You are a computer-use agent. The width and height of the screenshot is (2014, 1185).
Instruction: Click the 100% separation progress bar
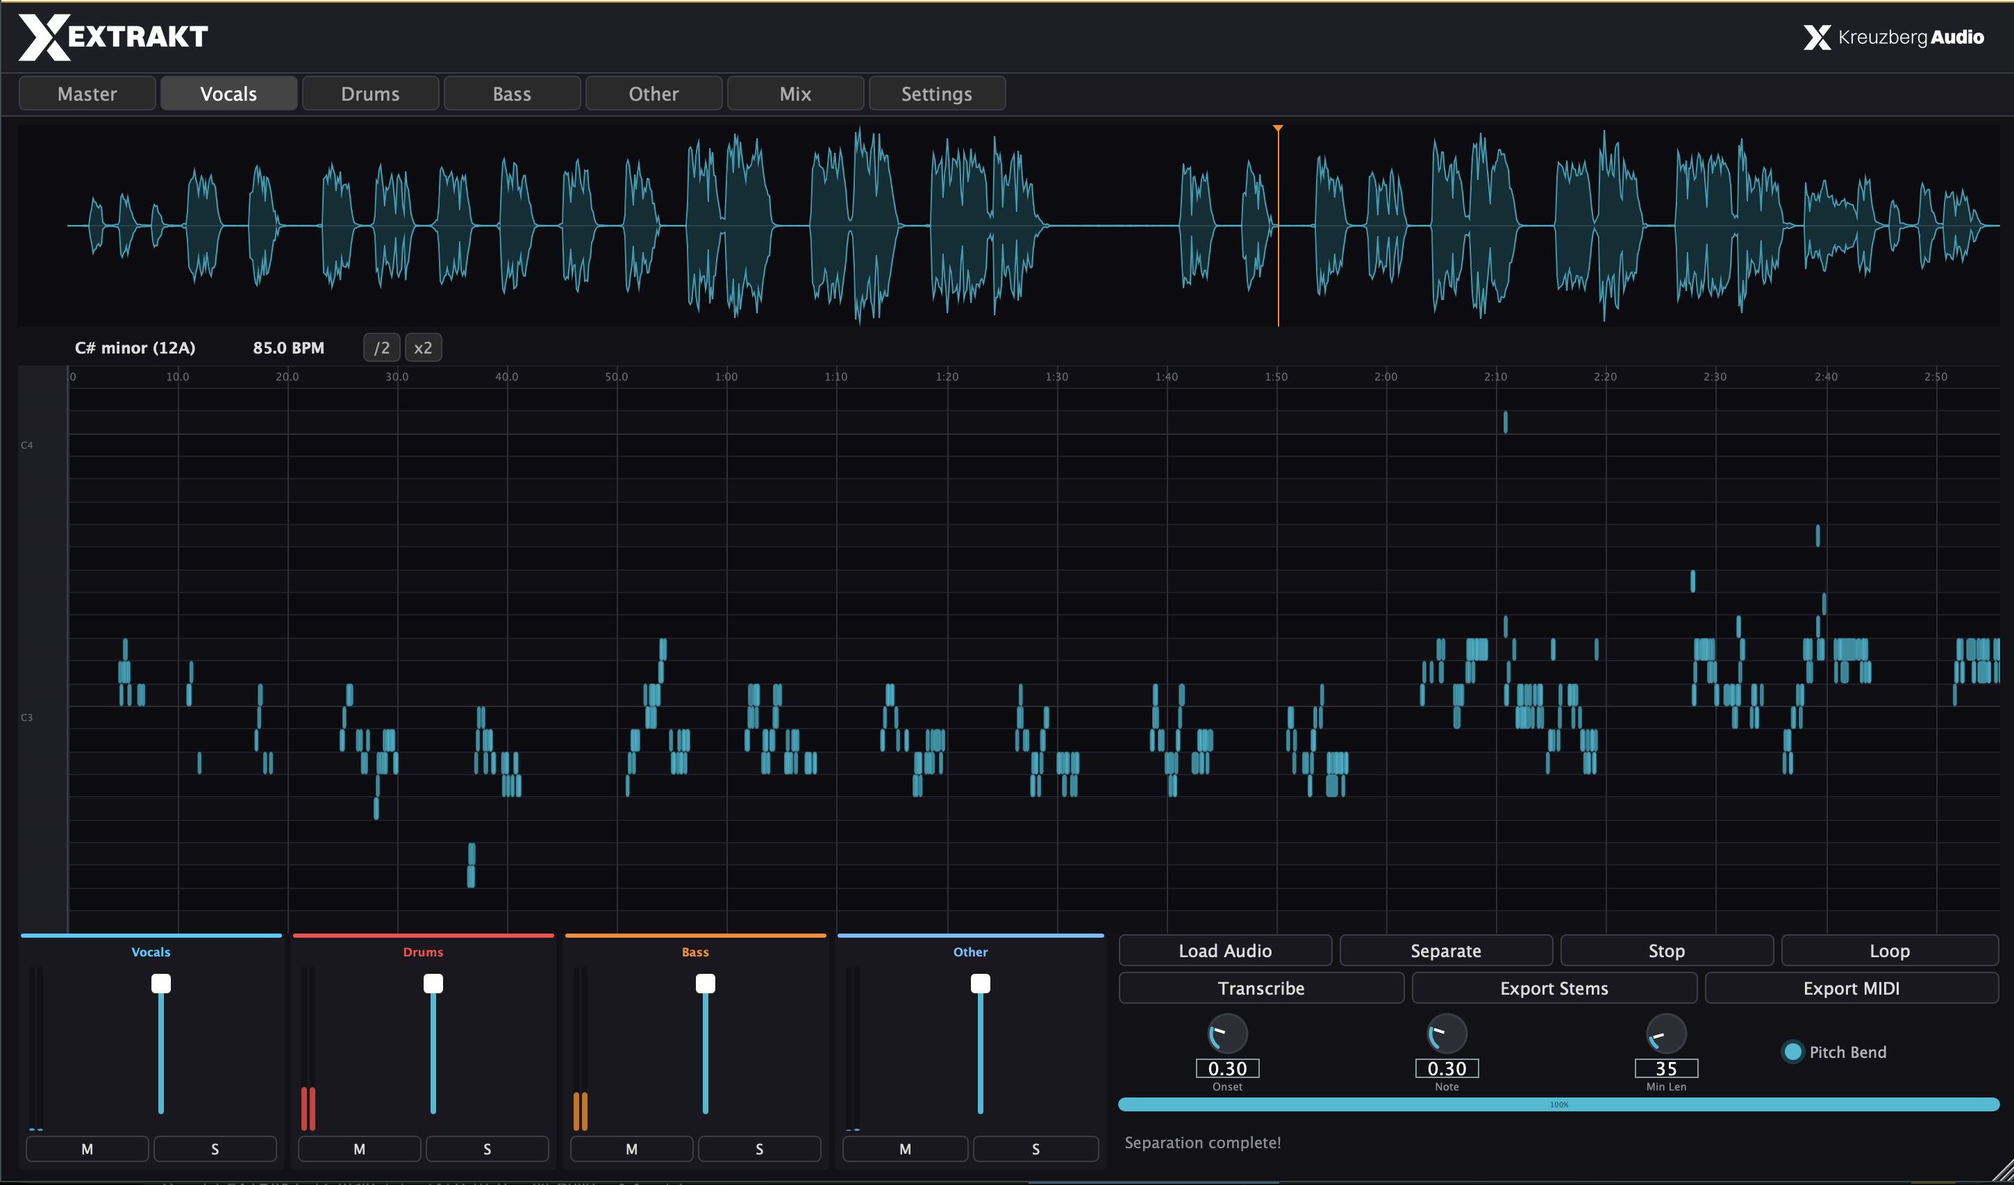pos(1558,1104)
